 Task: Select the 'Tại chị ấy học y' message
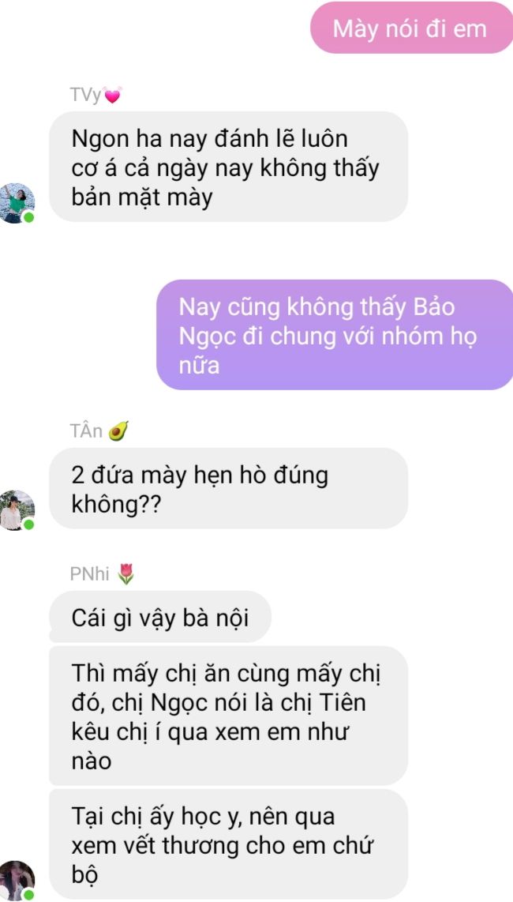coord(228,844)
